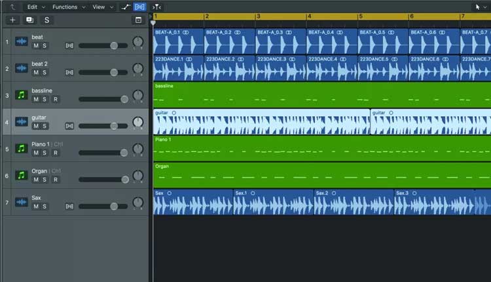Viewport: 491px width, 282px height.
Task: Toggle the global Solo S button
Action: tap(46, 20)
